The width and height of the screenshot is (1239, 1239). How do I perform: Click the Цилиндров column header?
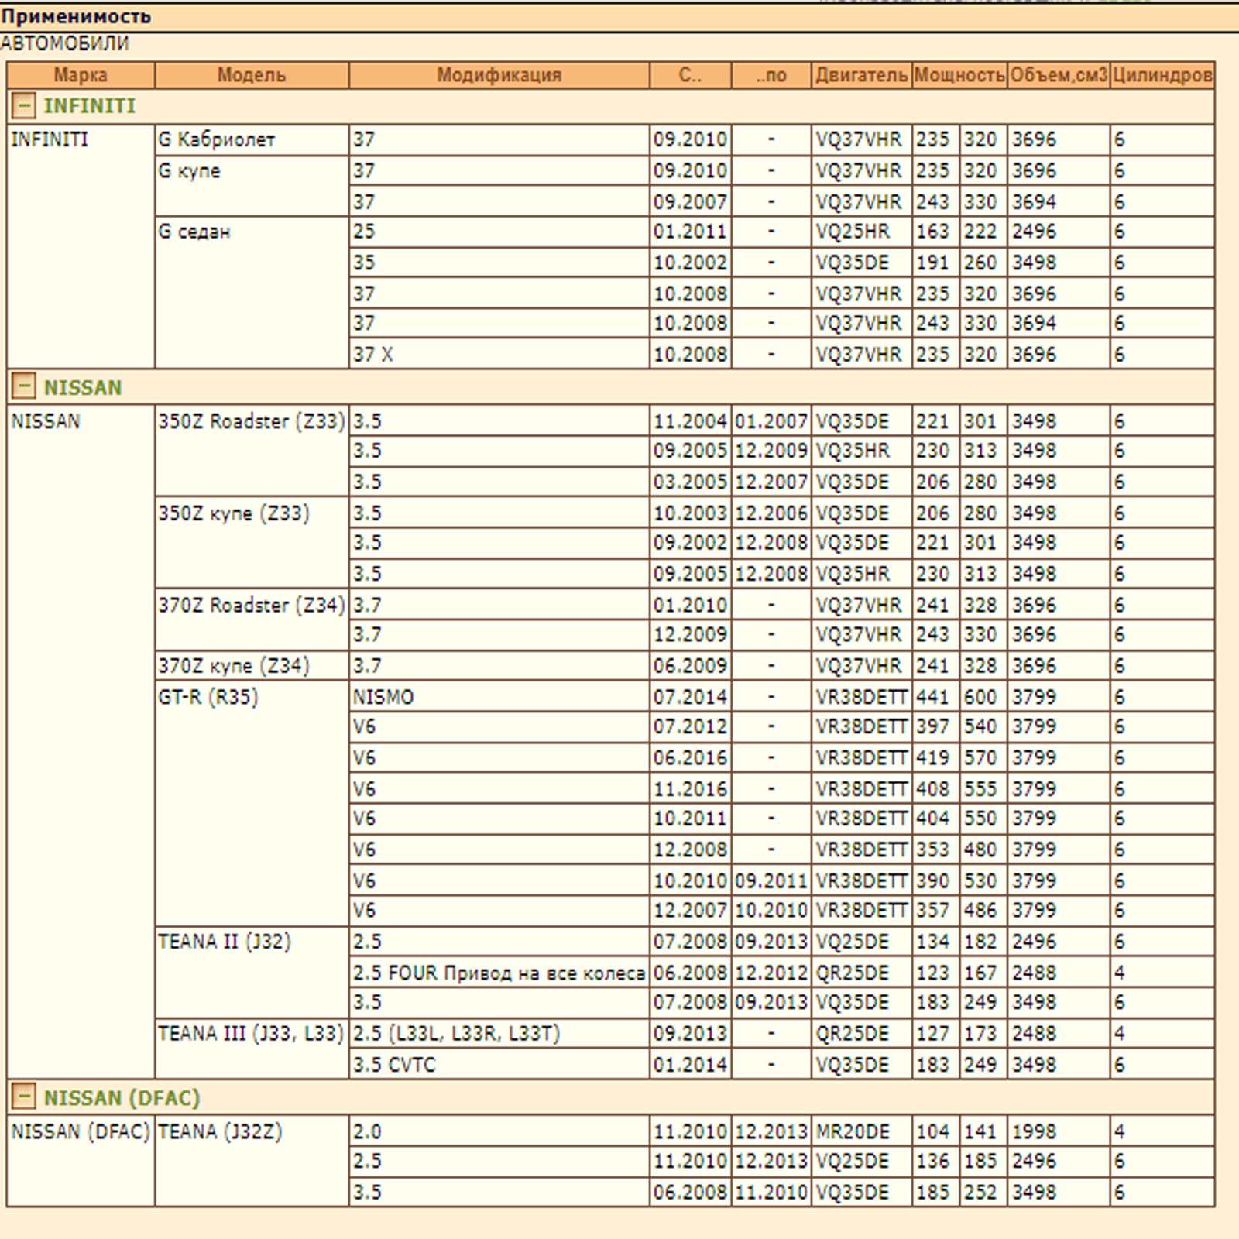coord(1162,75)
